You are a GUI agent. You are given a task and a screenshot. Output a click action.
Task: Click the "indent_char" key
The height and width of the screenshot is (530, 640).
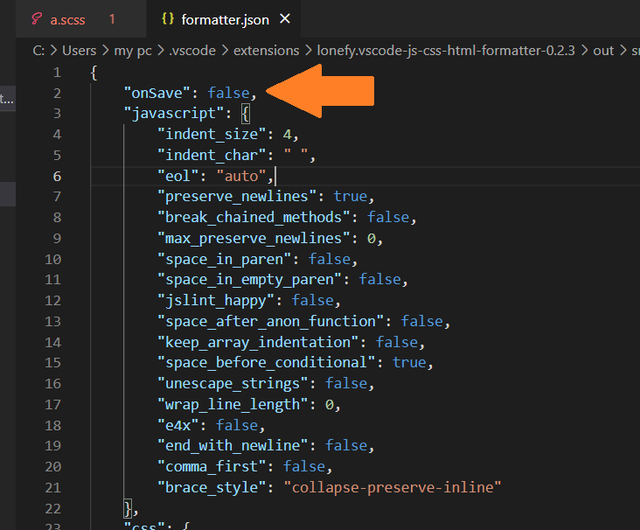tap(212, 156)
